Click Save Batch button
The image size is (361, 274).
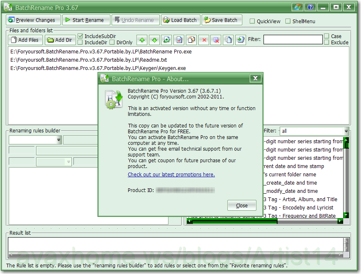point(222,20)
